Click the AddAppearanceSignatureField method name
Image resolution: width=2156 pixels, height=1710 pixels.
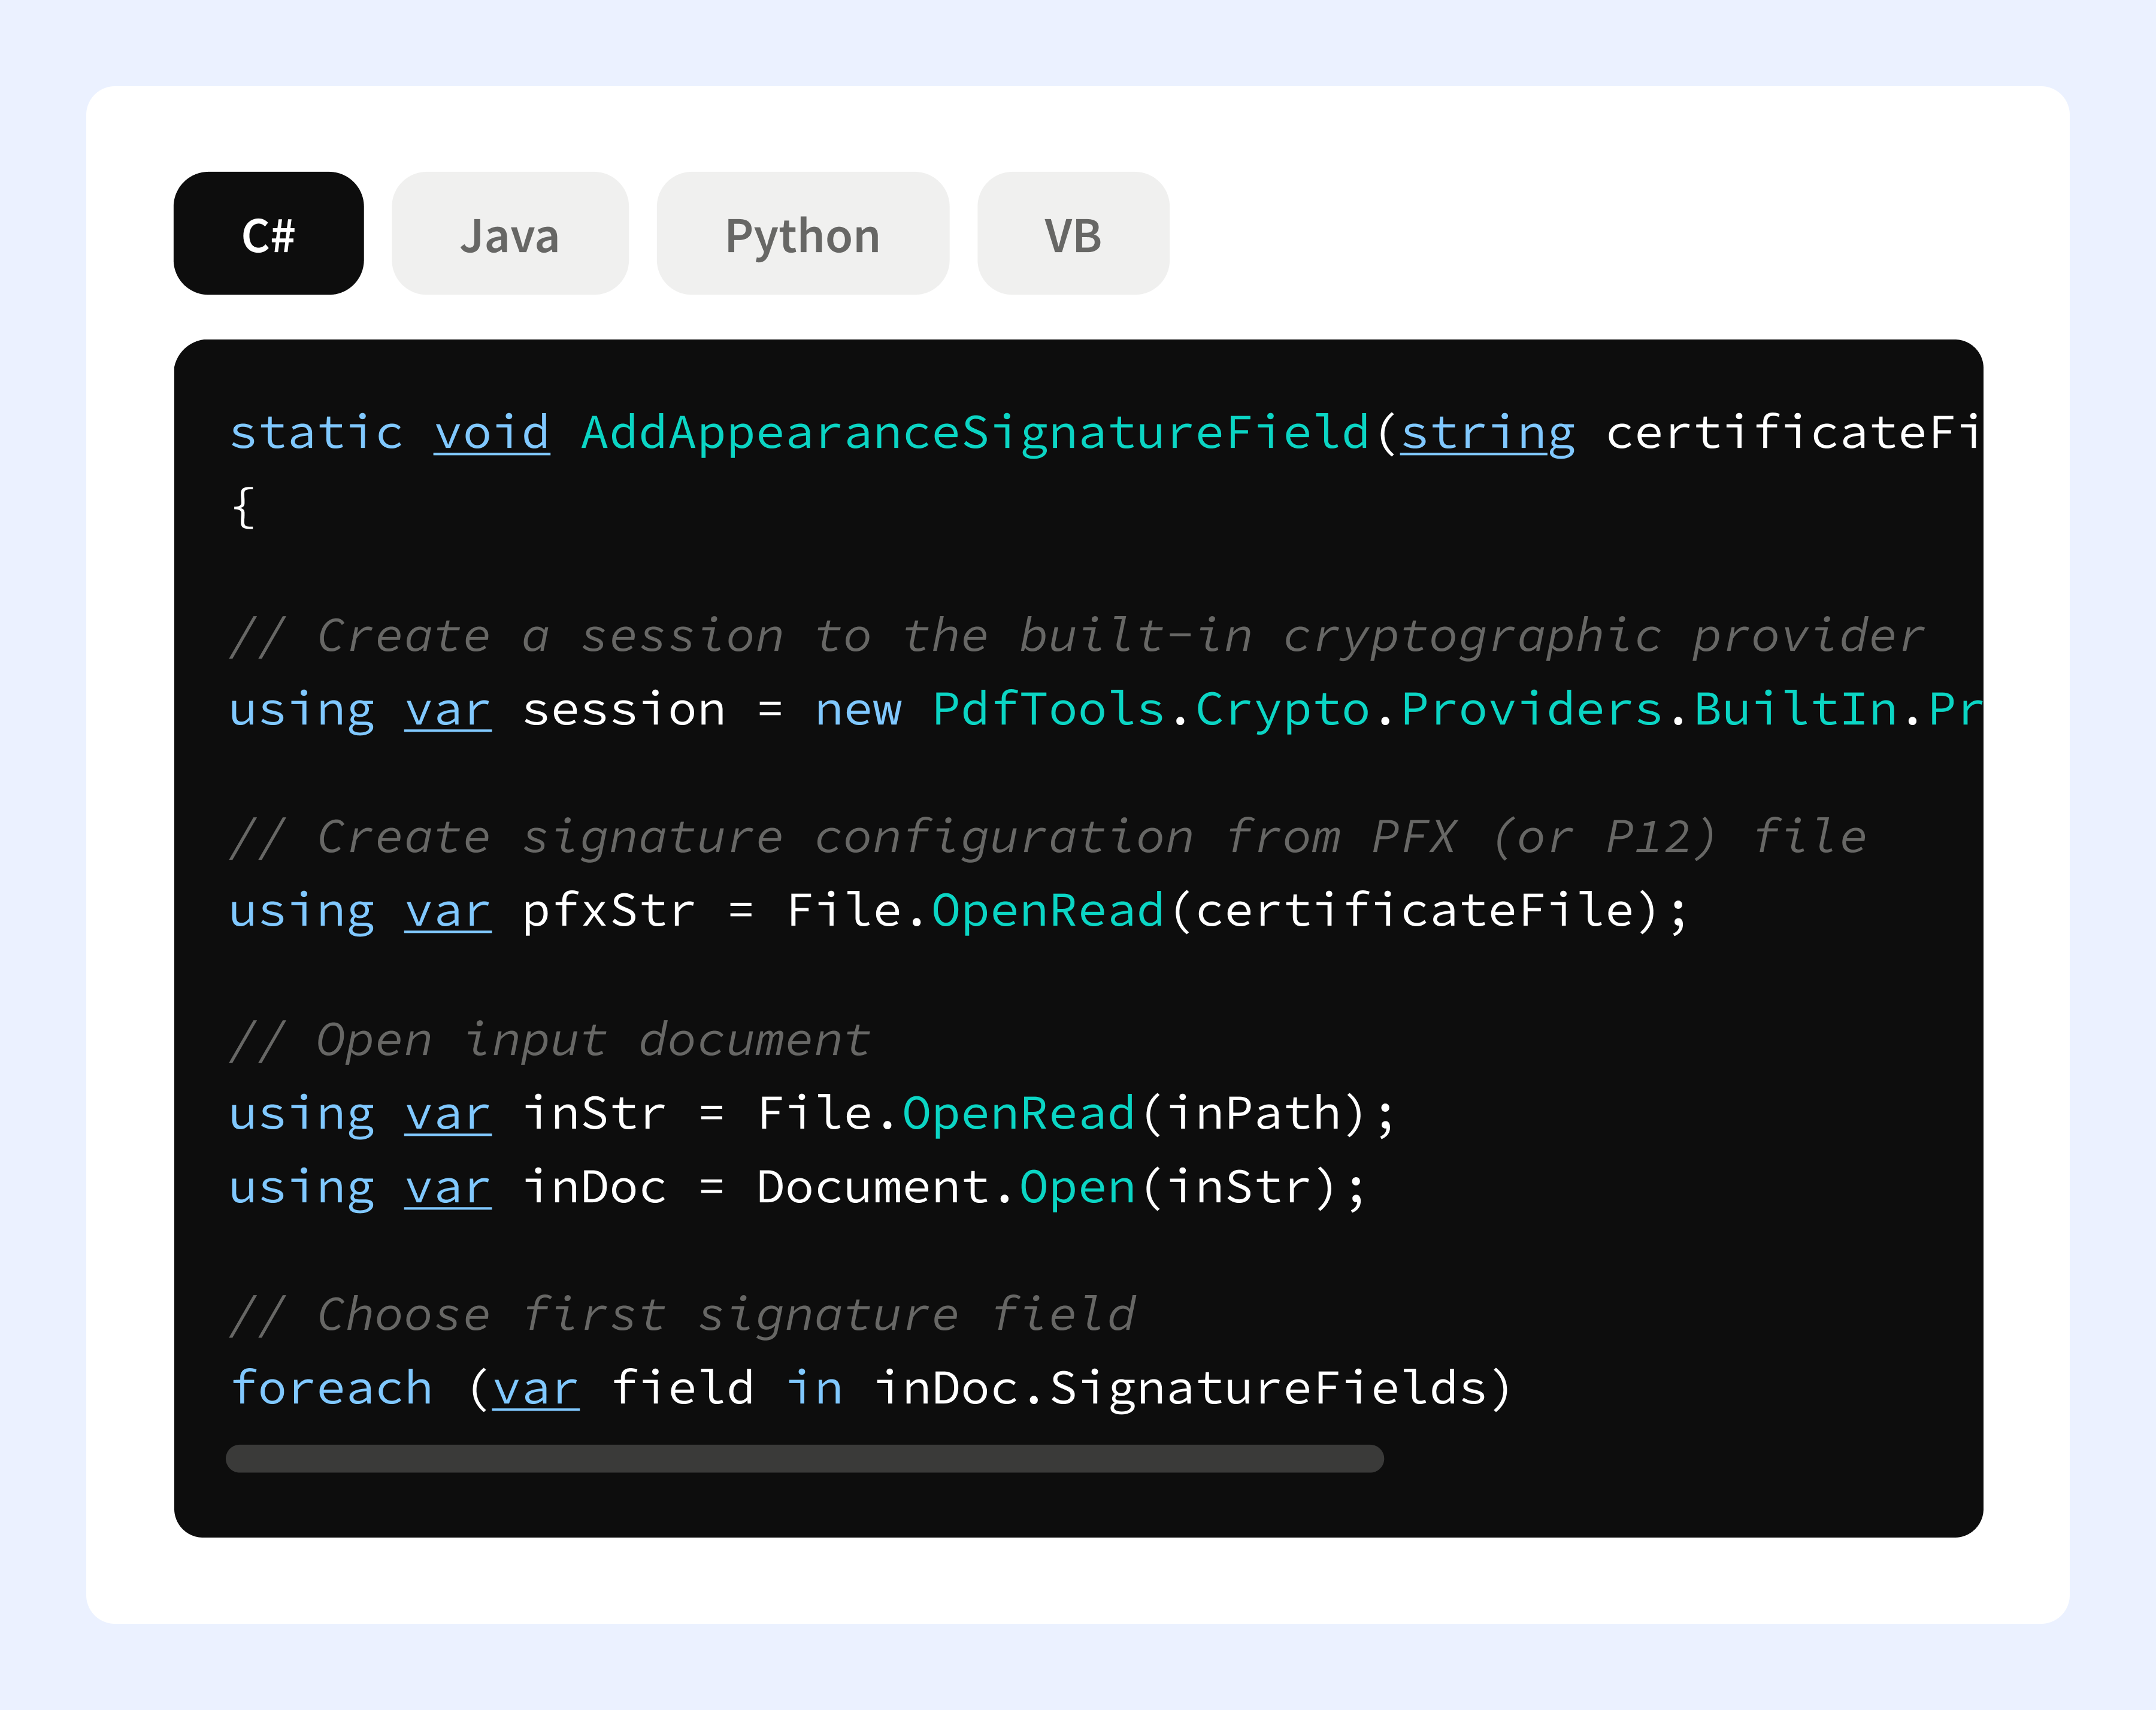click(974, 433)
